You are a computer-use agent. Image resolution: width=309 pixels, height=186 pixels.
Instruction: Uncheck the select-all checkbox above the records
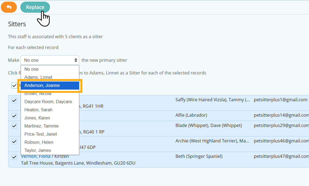tap(14, 85)
